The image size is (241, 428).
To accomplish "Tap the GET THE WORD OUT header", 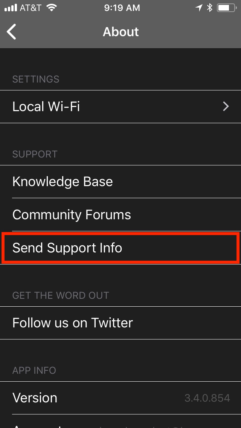I will pyautogui.click(x=61, y=295).
